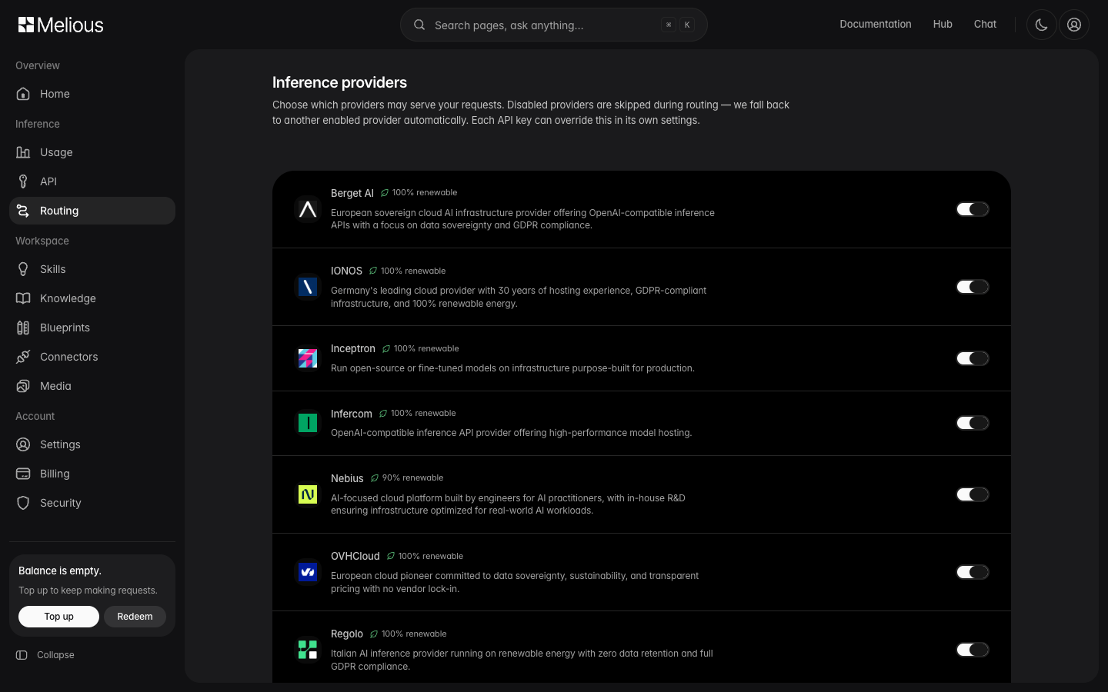Open Billing in sidebar
Image resolution: width=1108 pixels, height=692 pixels.
(x=92, y=474)
